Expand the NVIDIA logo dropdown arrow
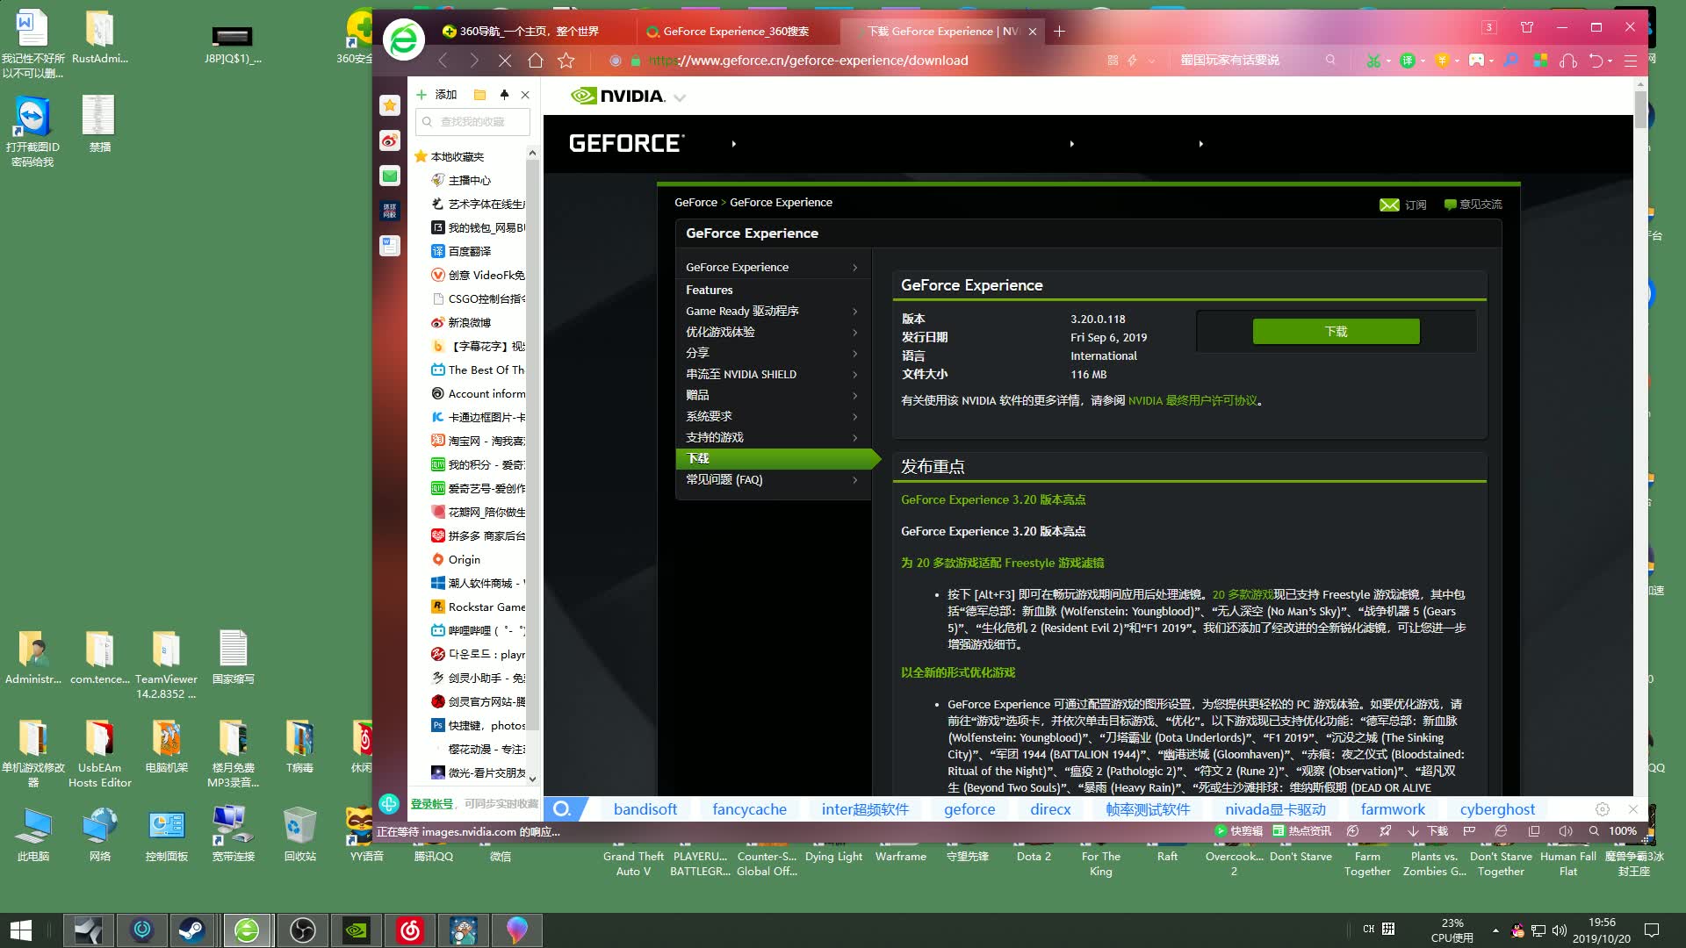The image size is (1686, 948). (680, 97)
